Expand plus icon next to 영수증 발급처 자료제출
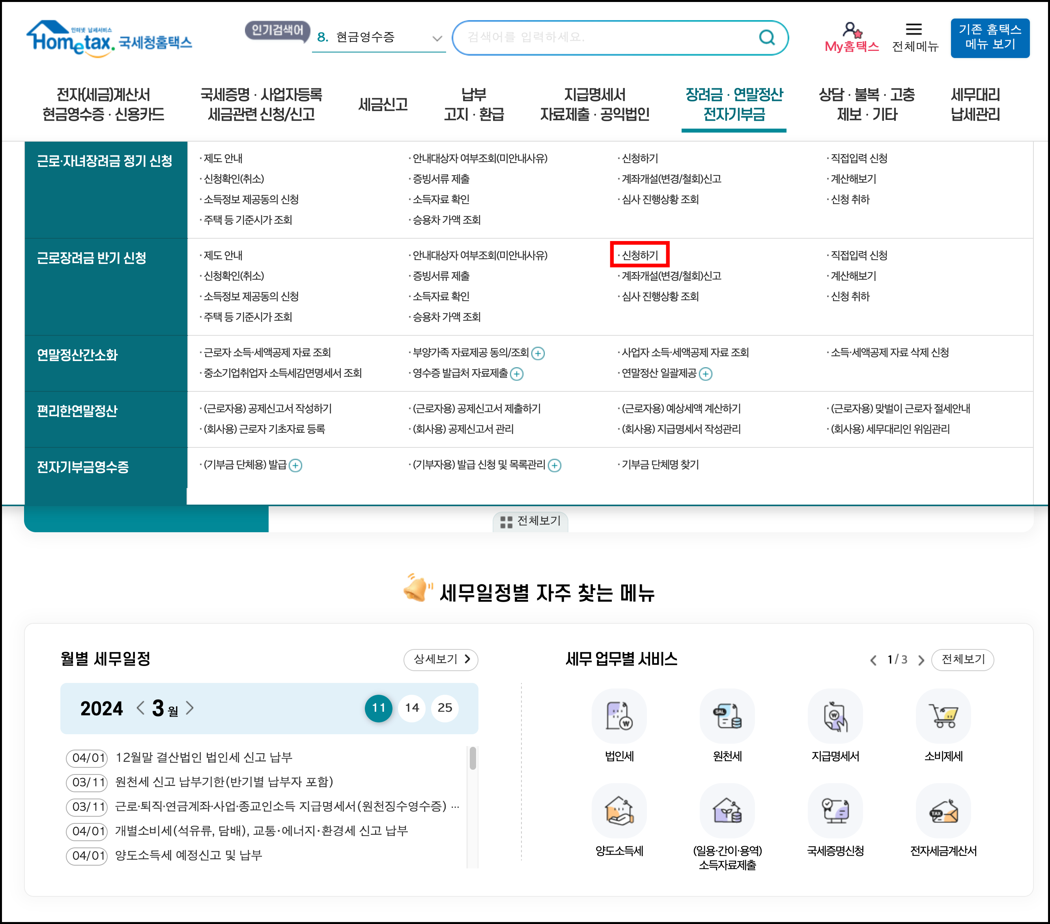The image size is (1050, 924). coord(517,374)
